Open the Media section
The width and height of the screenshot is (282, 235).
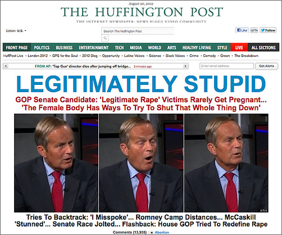point(136,48)
